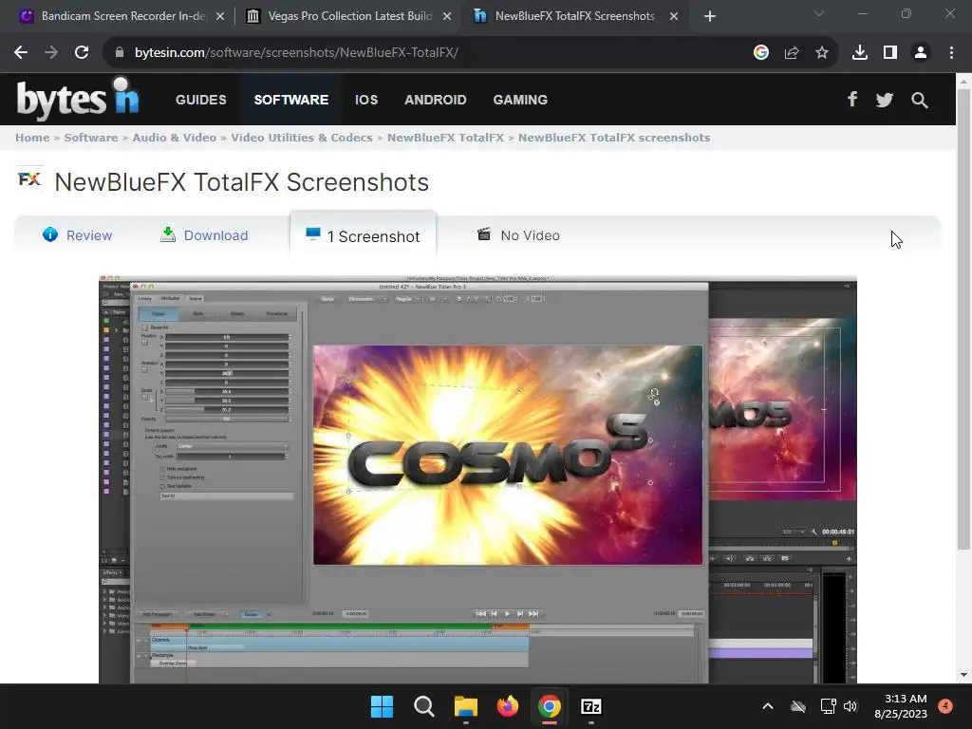Open the Chrome profile icon

tap(921, 53)
